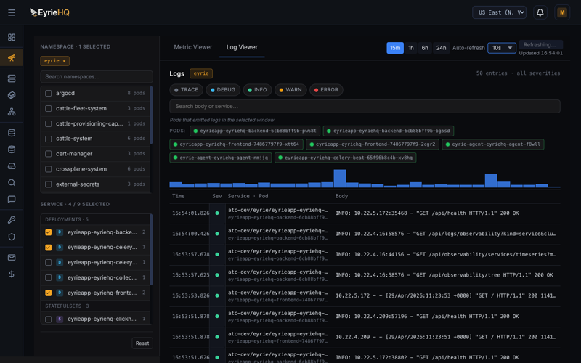Image resolution: width=581 pixels, height=363 pixels.
Task: Open the 10s auto-refresh interval dropdown
Action: (x=502, y=48)
